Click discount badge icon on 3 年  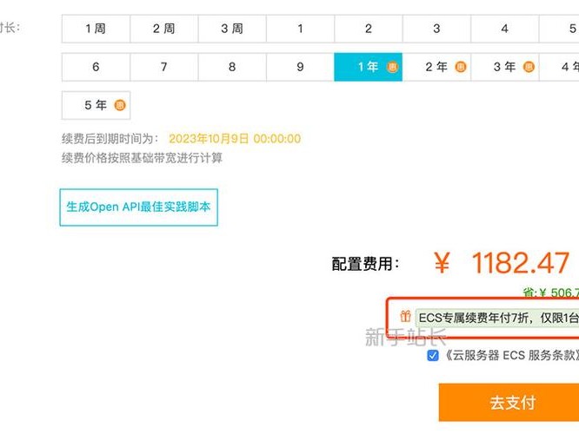tap(529, 67)
